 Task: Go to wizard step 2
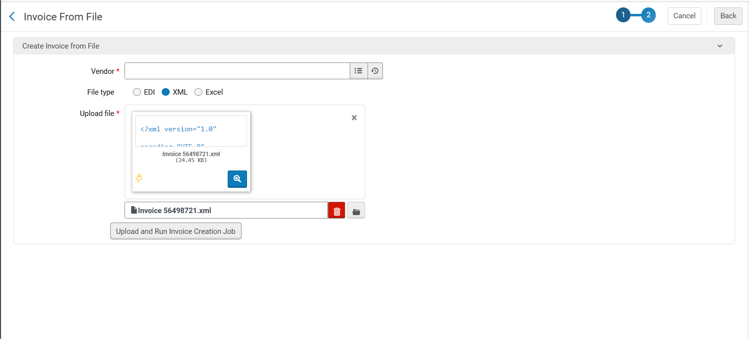pos(648,15)
